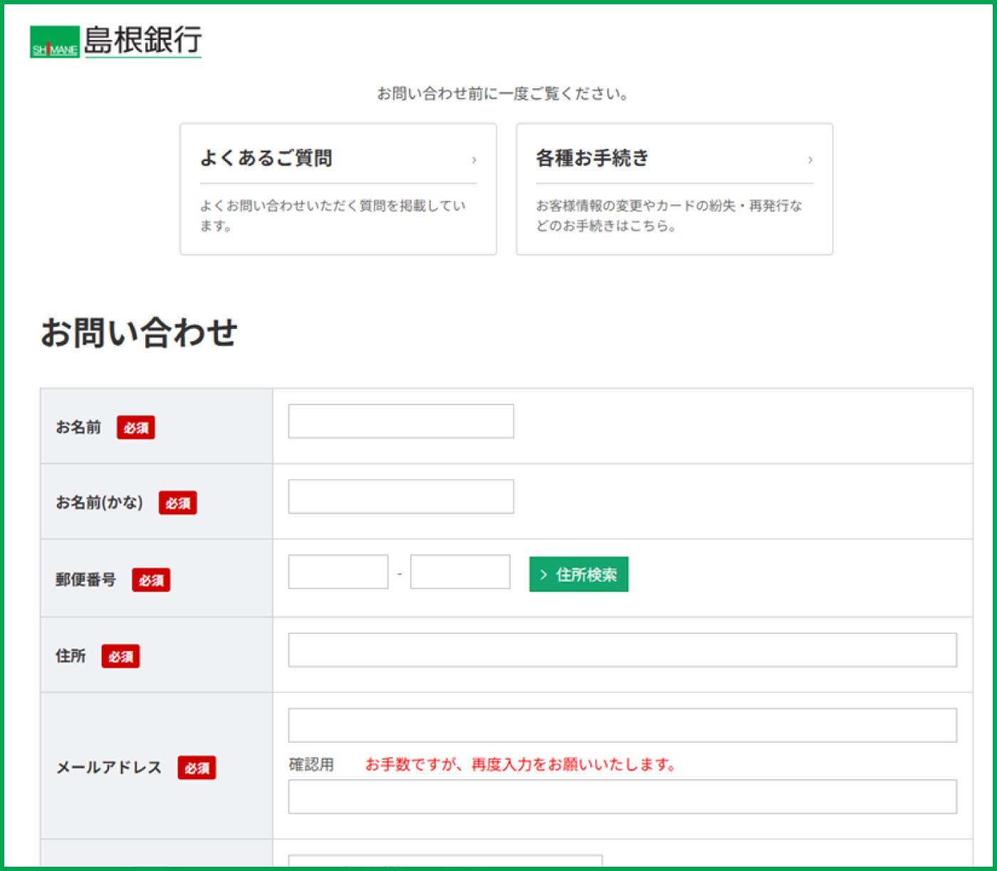Click the 住所検索 button
Screen dimensions: 997x871
[x=579, y=574]
